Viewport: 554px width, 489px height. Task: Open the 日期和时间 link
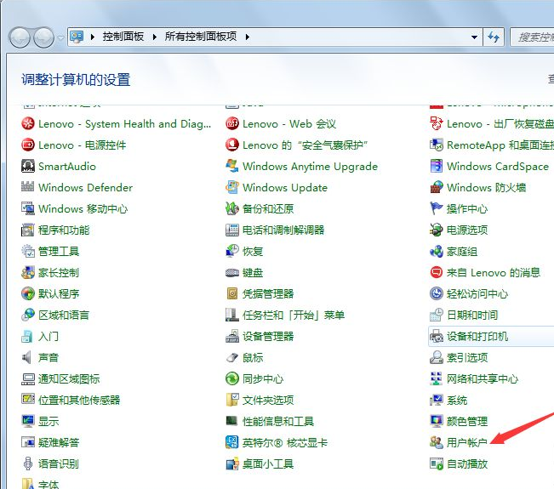point(472,315)
